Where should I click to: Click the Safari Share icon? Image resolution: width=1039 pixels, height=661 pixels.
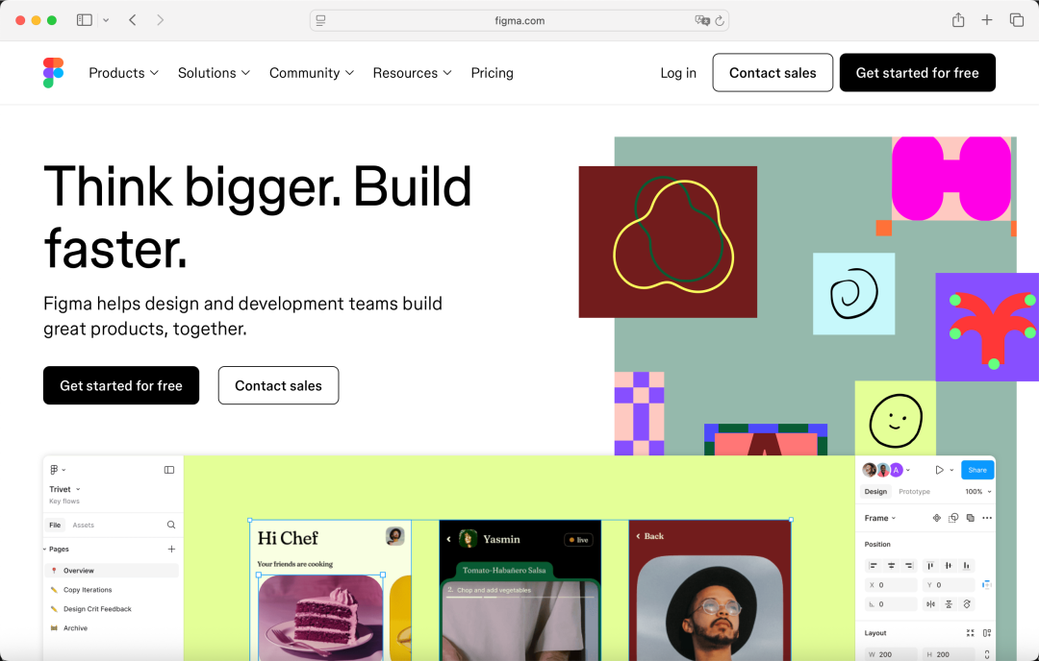click(958, 20)
